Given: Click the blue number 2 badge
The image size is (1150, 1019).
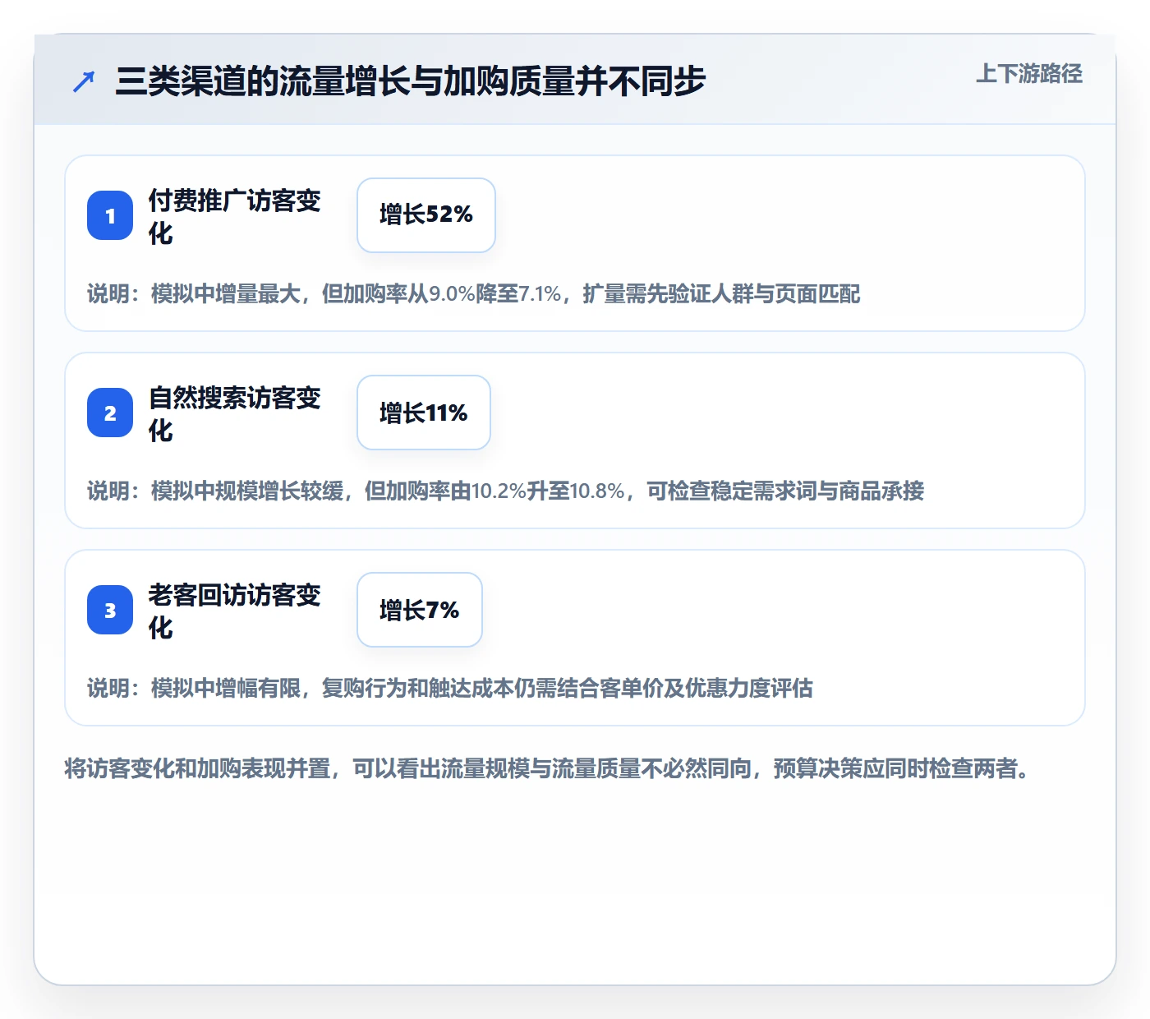Looking at the screenshot, I should (110, 413).
